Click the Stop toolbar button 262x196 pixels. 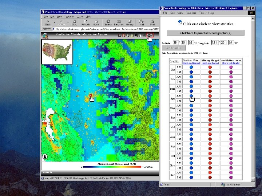75,23
